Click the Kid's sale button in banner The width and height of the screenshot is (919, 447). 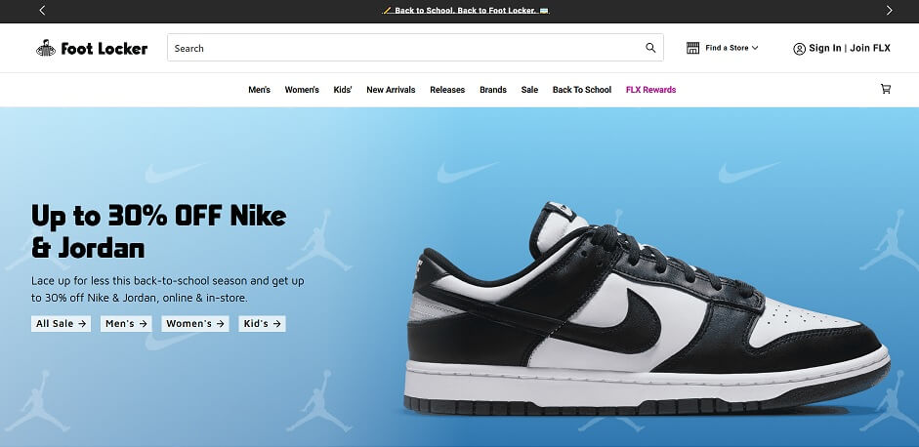262,323
